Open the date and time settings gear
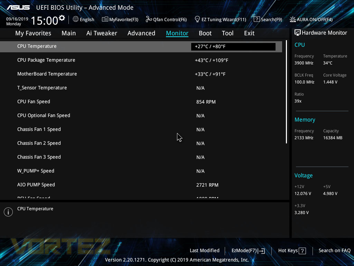This screenshot has width=354, height=266. pos(62,18)
